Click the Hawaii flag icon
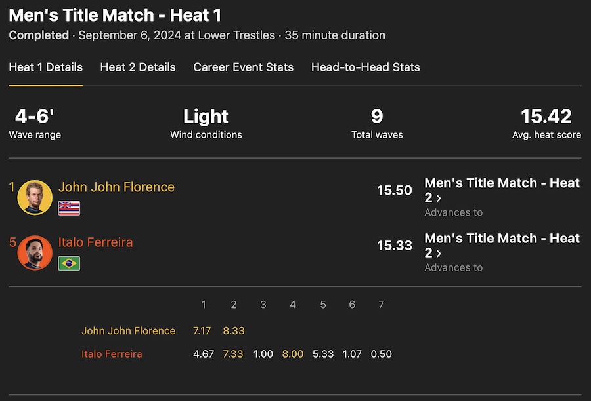 point(69,208)
